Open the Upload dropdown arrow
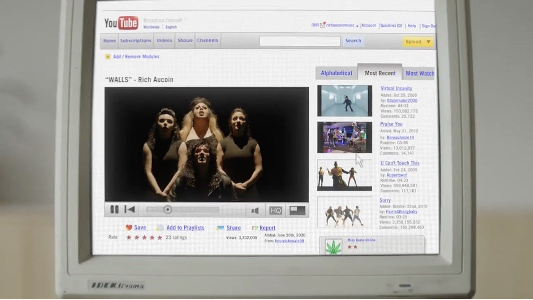Screen dimensions: 533x300 point(428,42)
